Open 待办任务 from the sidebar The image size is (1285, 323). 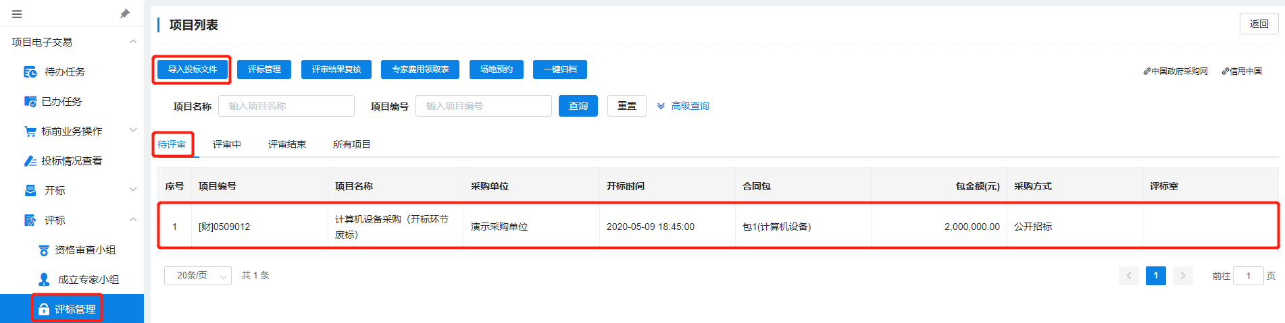click(64, 72)
